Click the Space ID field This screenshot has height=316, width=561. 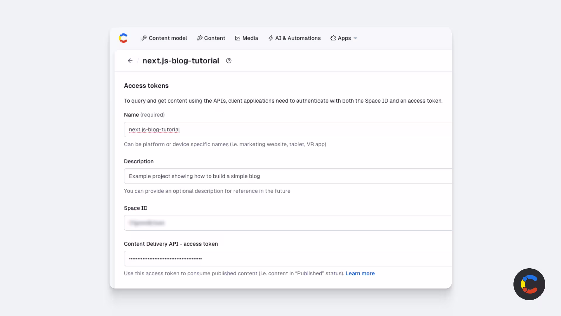[x=288, y=223]
